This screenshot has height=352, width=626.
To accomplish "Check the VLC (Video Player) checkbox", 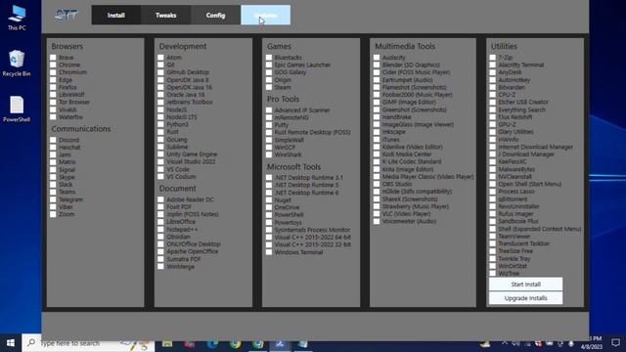I will coord(377,214).
